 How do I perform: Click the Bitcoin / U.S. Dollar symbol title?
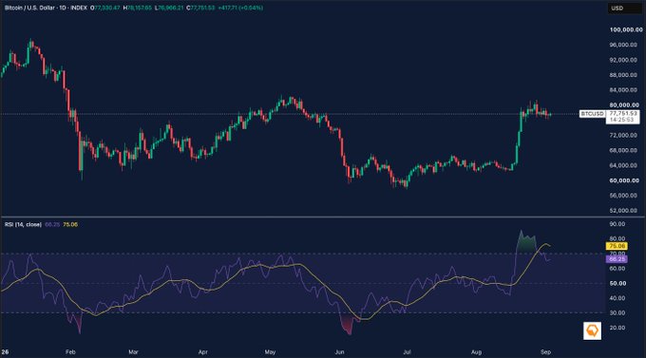[28, 8]
